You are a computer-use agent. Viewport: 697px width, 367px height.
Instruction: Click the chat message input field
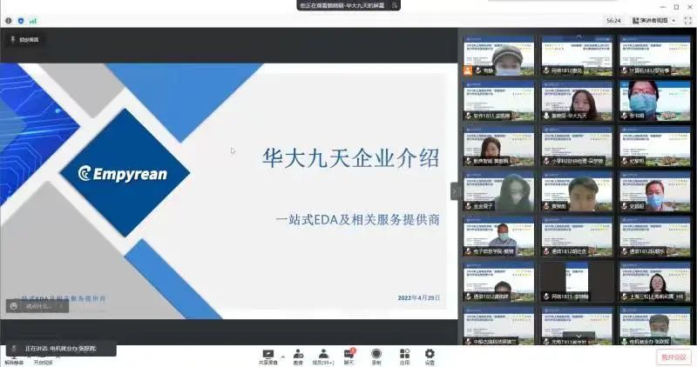[52, 305]
